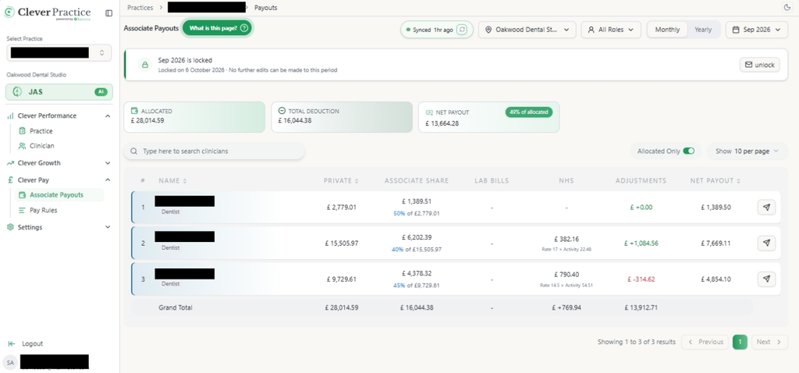Click adjustment £ -314.62

(641, 279)
